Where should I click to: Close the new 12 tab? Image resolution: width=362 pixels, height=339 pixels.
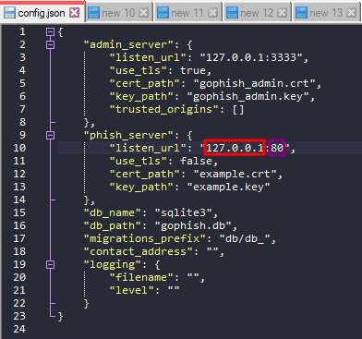click(282, 13)
